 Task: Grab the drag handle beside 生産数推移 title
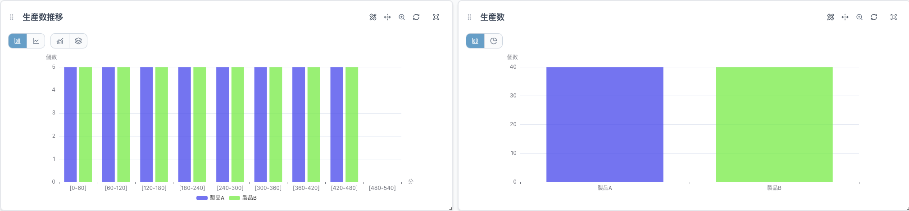point(12,17)
